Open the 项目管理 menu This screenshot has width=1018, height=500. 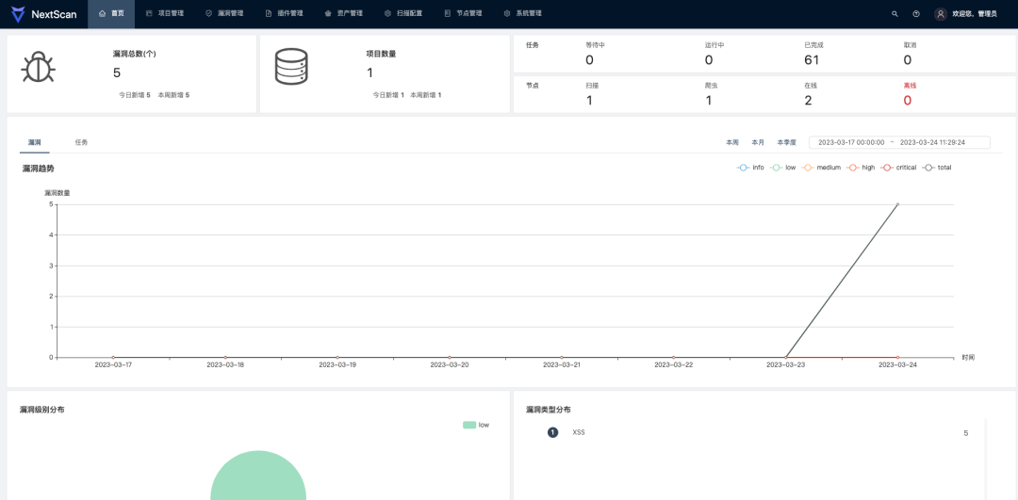165,13
